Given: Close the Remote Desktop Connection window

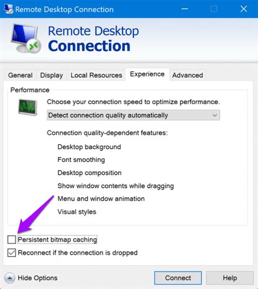Looking at the screenshot, I should [244, 9].
